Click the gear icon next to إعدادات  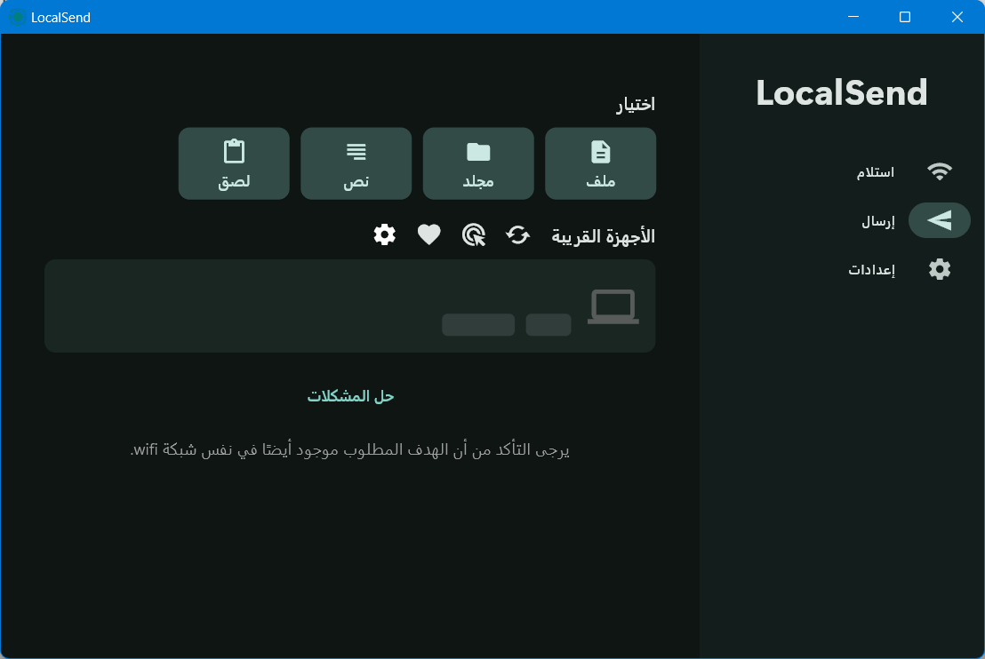pyautogui.click(x=939, y=269)
